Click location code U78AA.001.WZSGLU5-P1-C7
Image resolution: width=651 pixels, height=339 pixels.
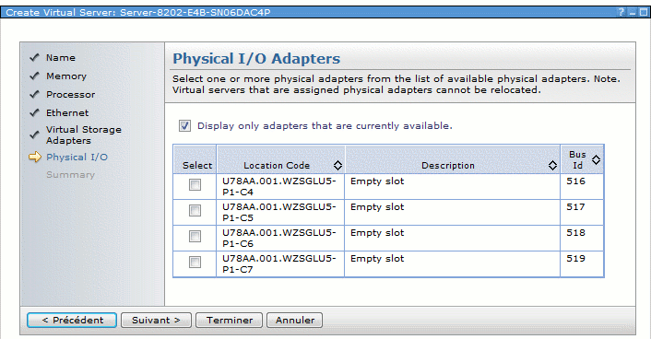click(x=279, y=263)
